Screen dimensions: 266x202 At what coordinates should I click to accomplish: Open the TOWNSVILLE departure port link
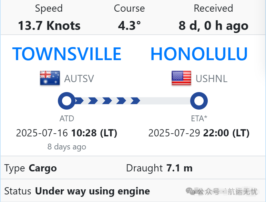[x=67, y=54]
